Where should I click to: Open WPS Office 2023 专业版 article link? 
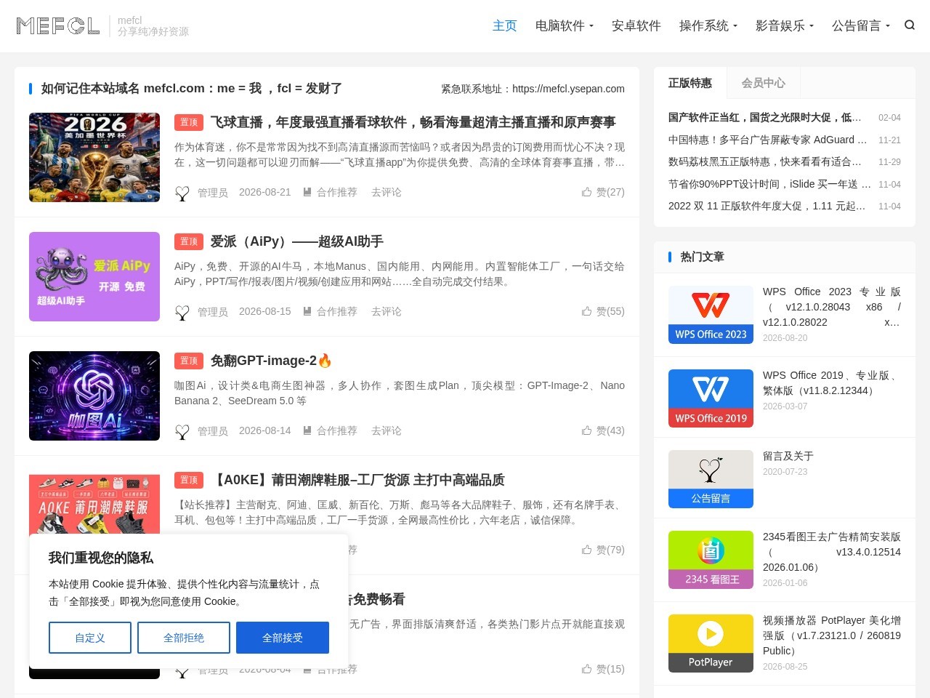coord(832,307)
